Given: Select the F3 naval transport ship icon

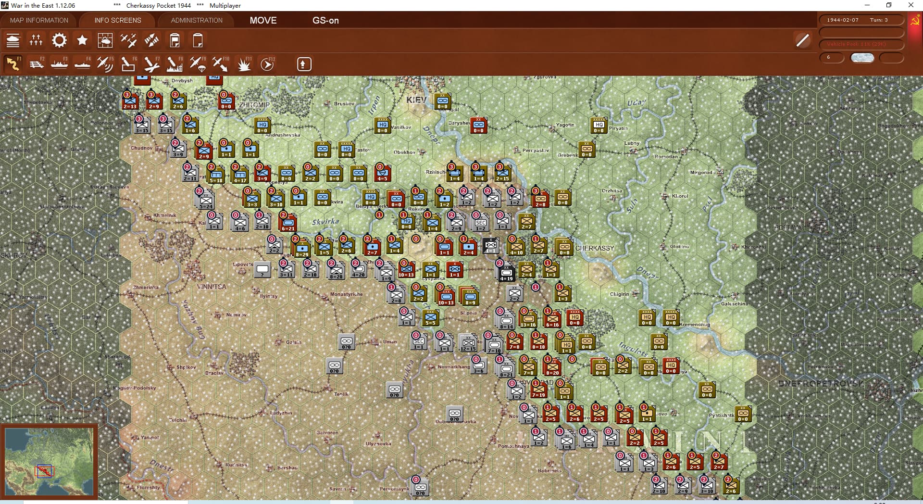Looking at the screenshot, I should 59,64.
